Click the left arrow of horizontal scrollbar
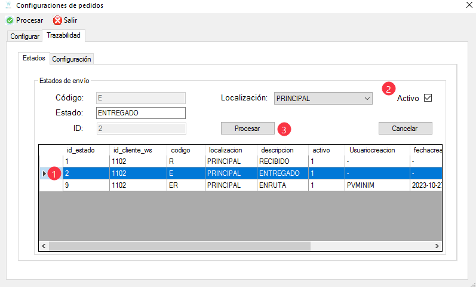Image resolution: width=476 pixels, height=287 pixels. [x=44, y=246]
